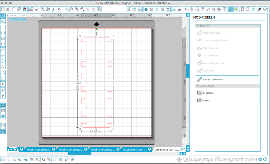Click the vertical scrollbar thumb beside canvas
This screenshot has height=164, width=270.
188,71
